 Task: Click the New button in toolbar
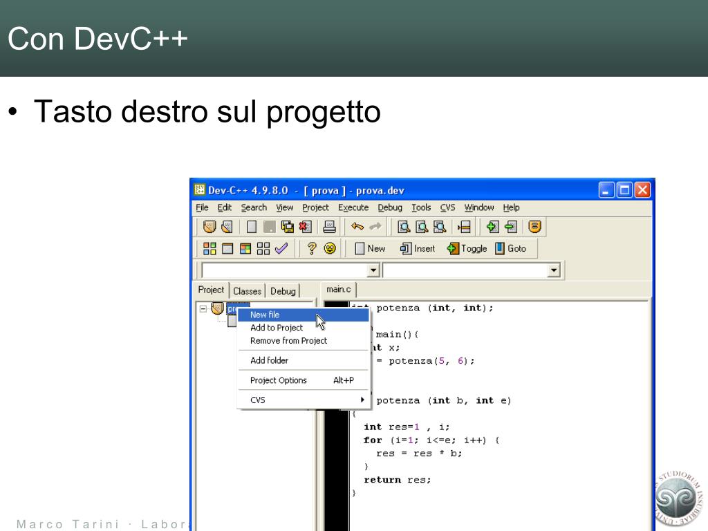[x=371, y=248]
